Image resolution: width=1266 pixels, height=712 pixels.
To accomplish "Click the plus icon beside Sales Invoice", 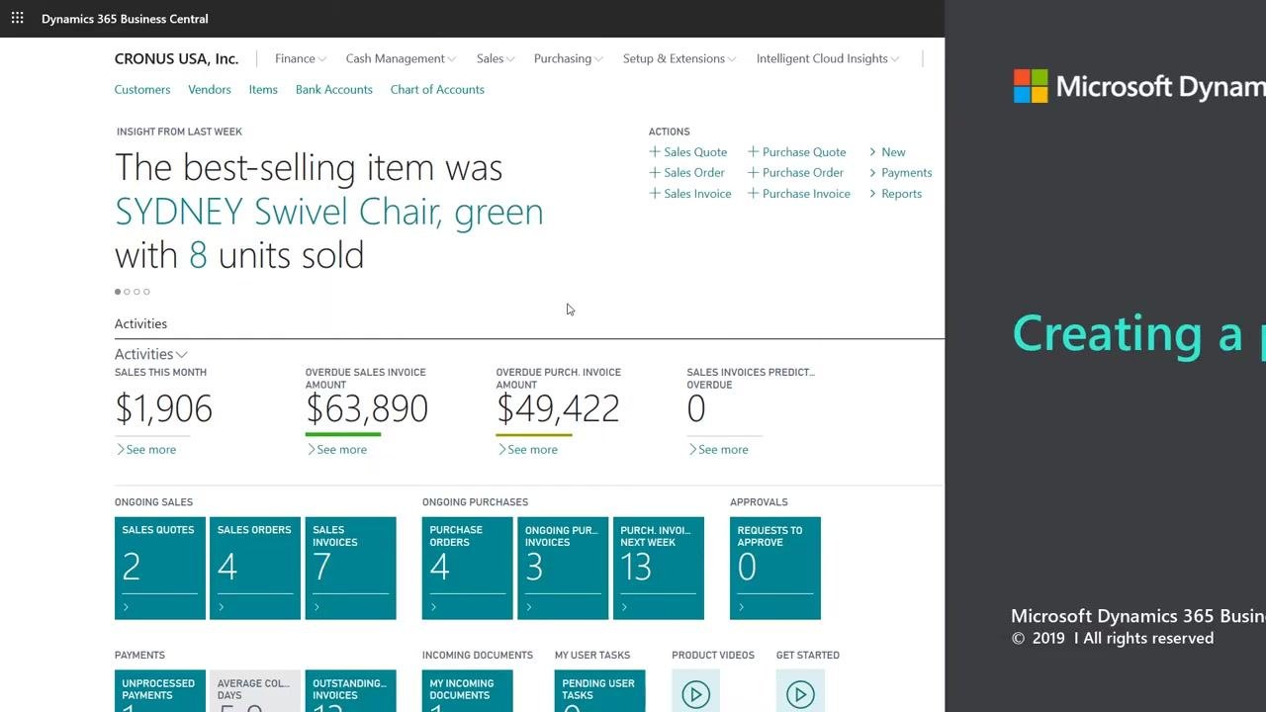I will [x=654, y=193].
